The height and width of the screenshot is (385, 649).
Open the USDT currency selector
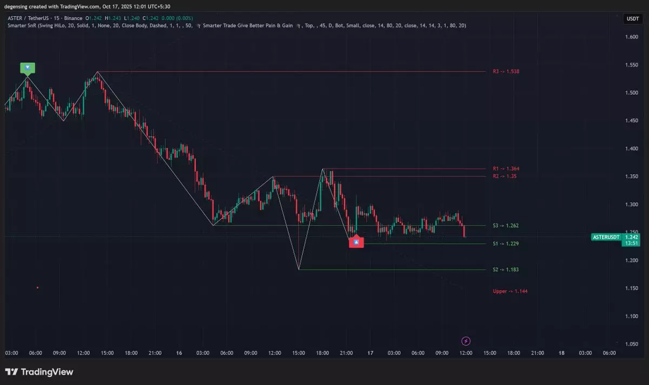[x=632, y=18]
